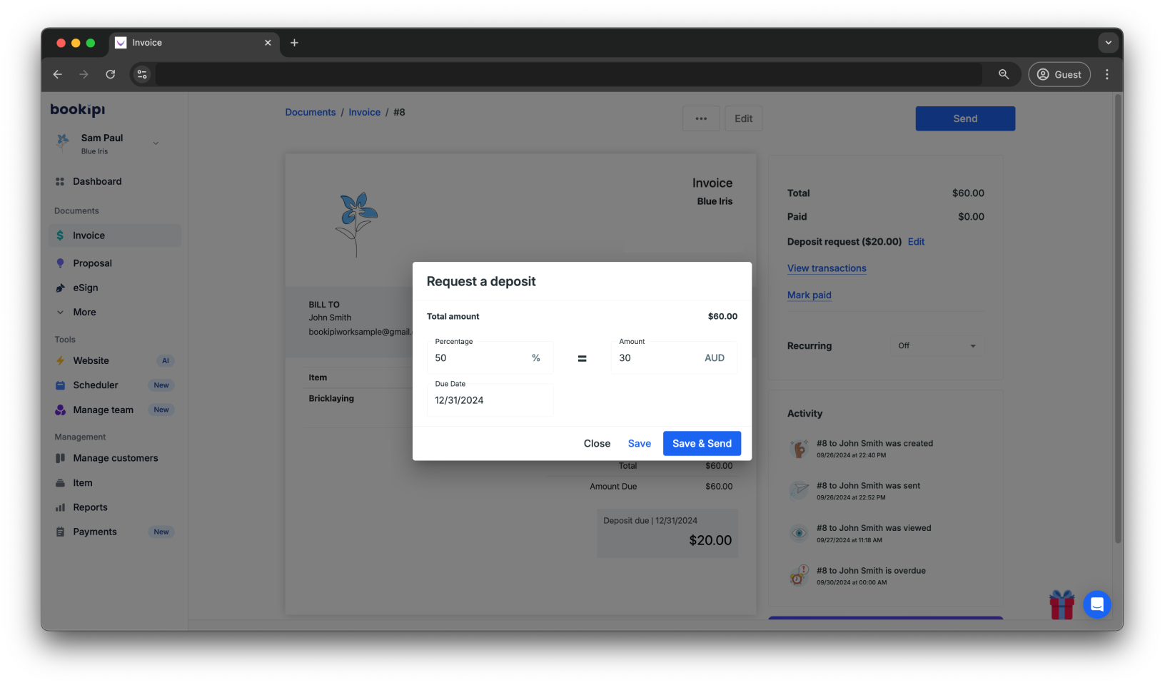
Task: Open the View transactions link
Action: pyautogui.click(x=826, y=268)
